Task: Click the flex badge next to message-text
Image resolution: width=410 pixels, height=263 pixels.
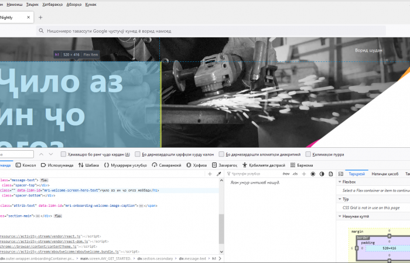Action: click(45, 180)
